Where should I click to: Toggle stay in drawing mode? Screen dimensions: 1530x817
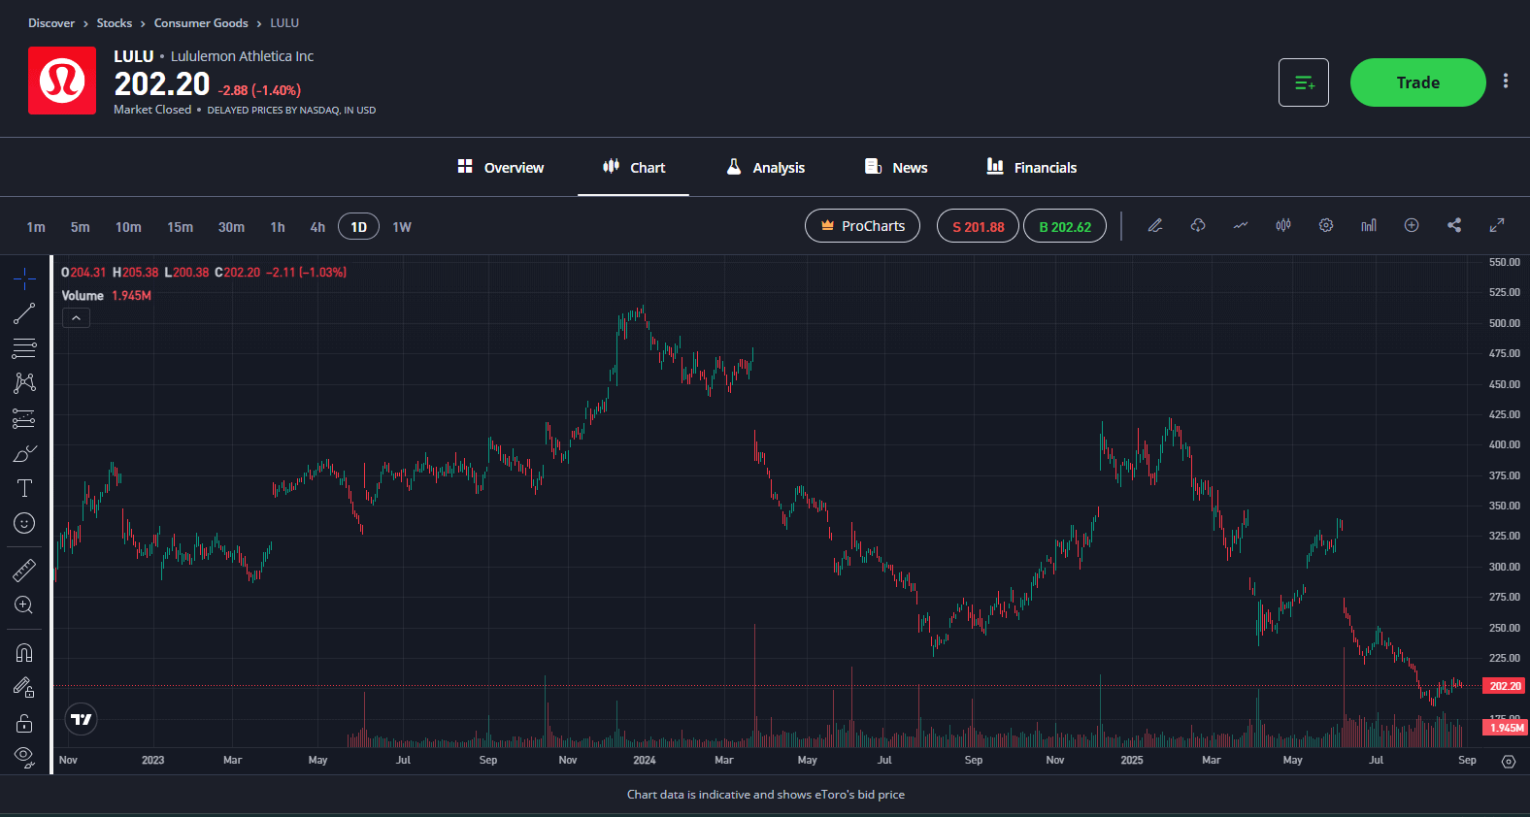[24, 687]
